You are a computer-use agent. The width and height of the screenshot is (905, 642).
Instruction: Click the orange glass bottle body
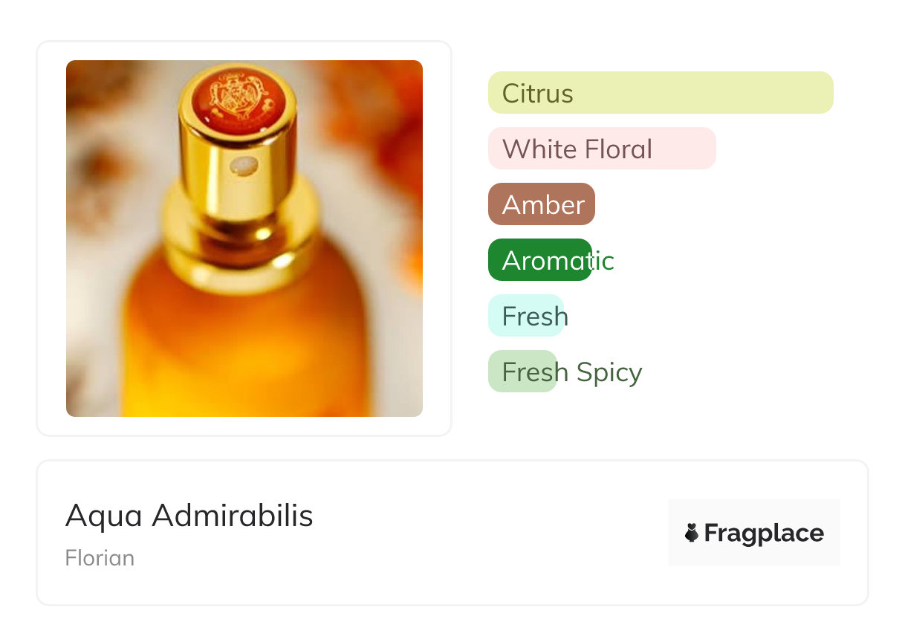tap(245, 349)
